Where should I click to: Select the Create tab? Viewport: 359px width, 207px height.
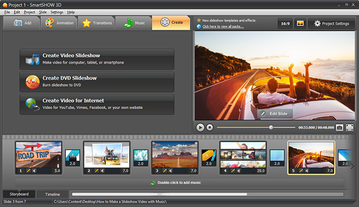[171, 23]
